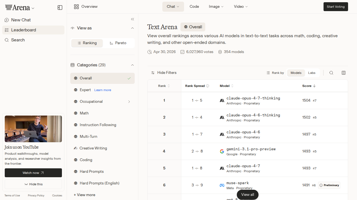Viewport: 357px width, 200px height.
Task: Click the View all button
Action: pyautogui.click(x=248, y=195)
